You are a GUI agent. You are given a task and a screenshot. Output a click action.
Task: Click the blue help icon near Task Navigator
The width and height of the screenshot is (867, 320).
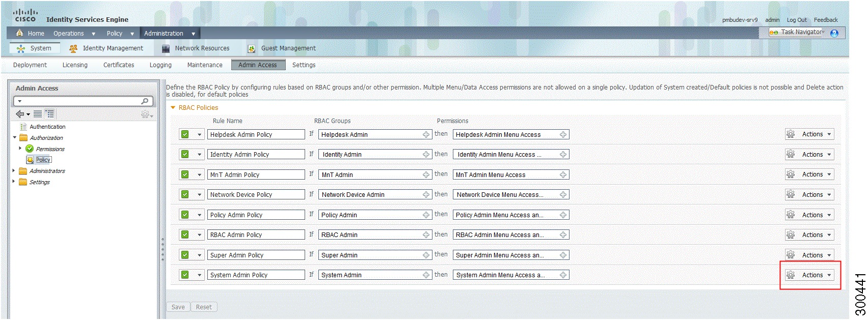(x=834, y=34)
